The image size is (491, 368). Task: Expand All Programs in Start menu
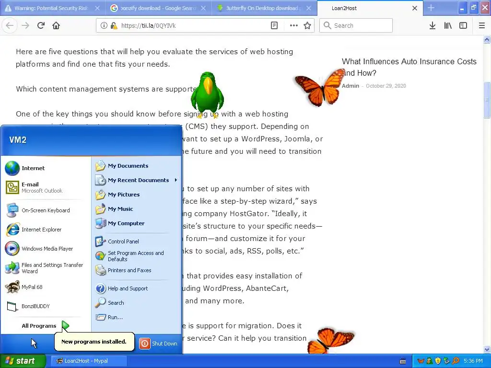tap(46, 326)
